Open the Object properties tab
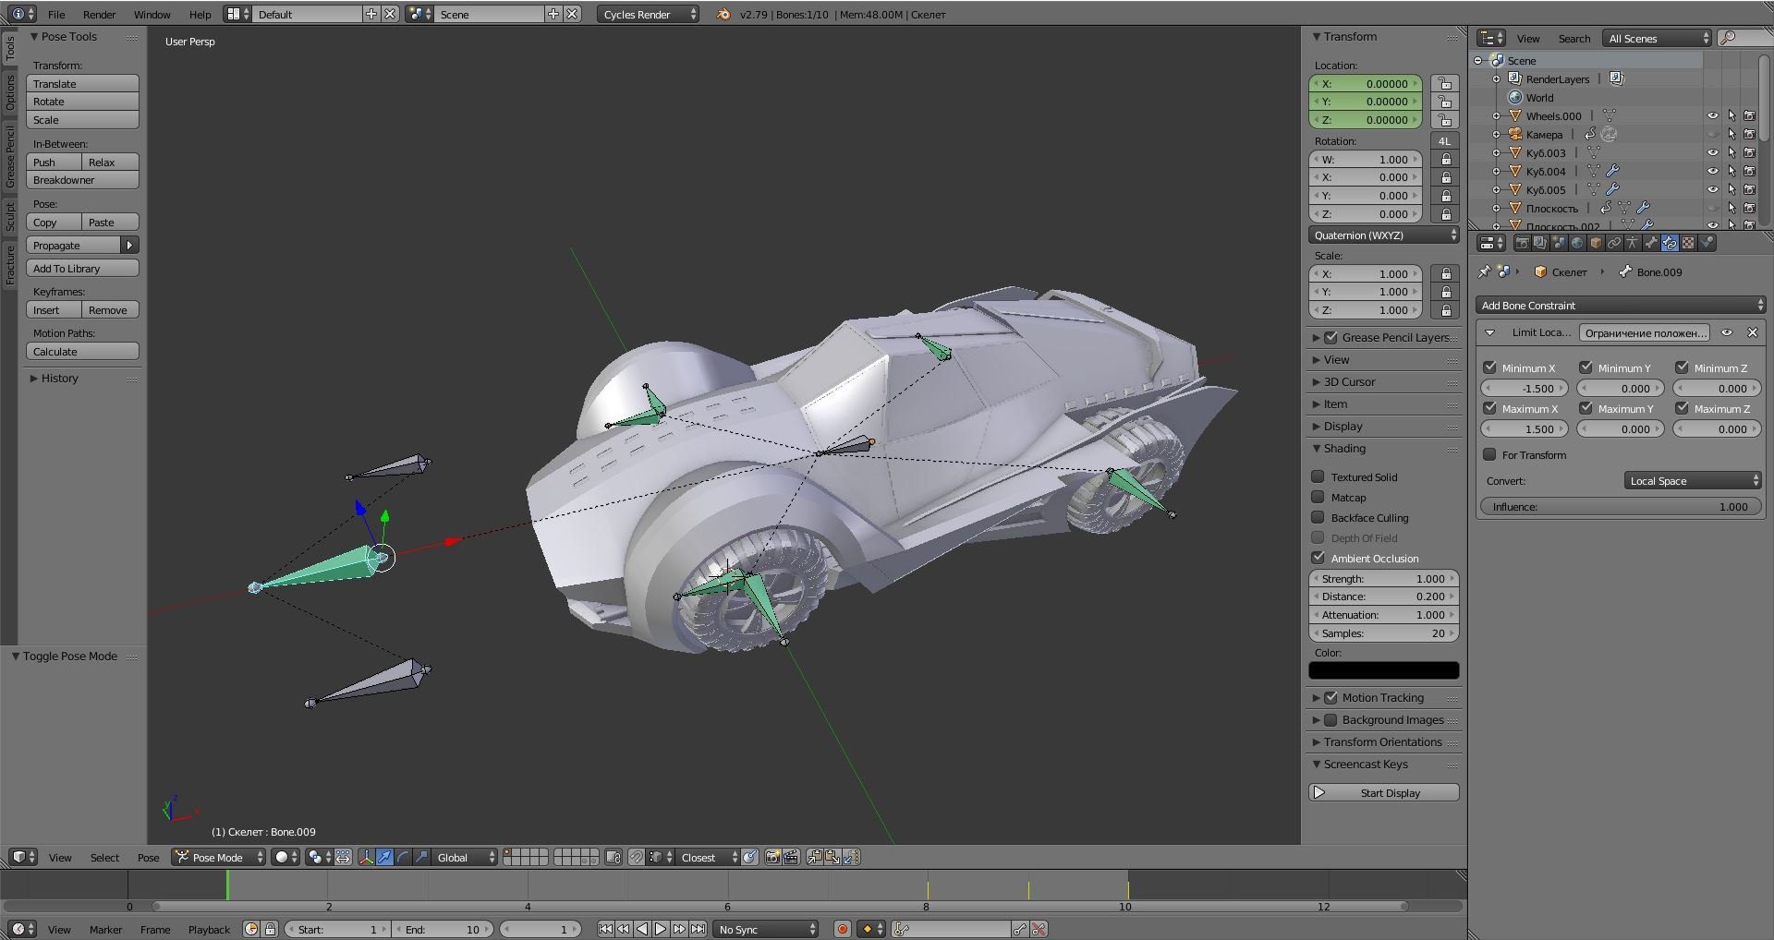Image resolution: width=1774 pixels, height=940 pixels. pos(1596,243)
